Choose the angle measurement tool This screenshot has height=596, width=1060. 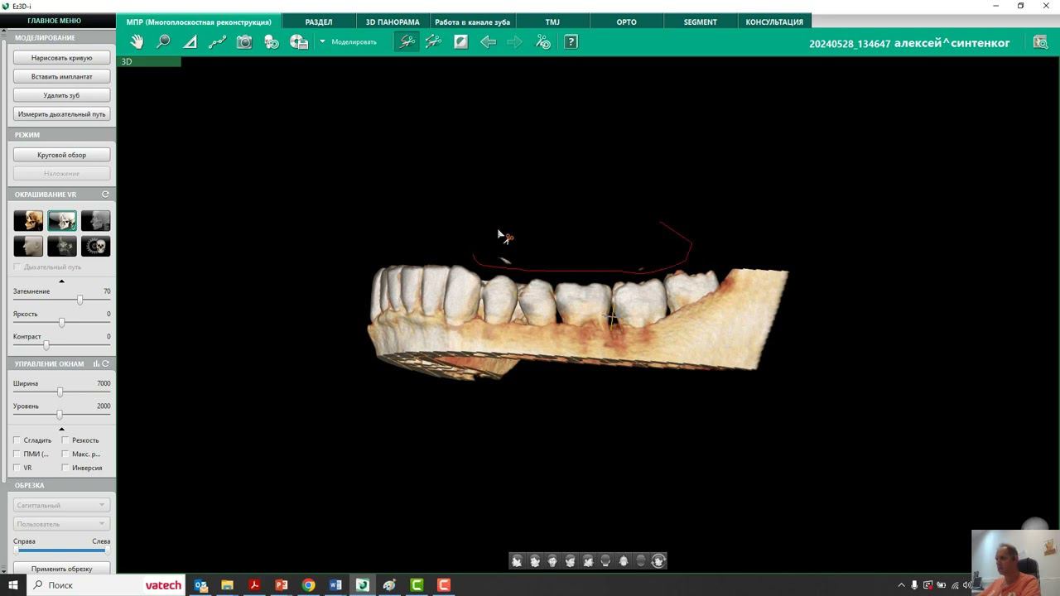coord(190,41)
